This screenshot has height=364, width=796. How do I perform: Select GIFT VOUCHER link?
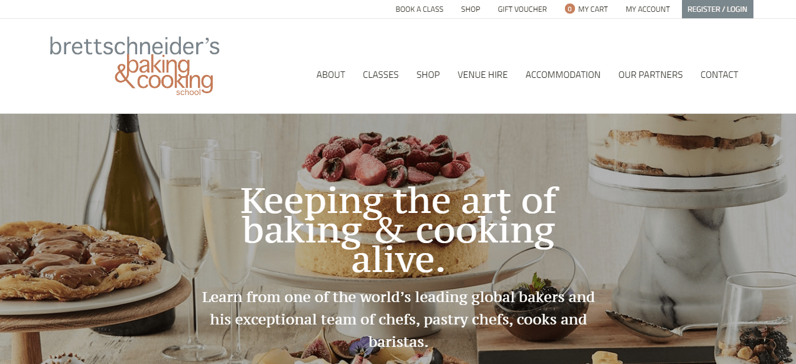click(522, 9)
